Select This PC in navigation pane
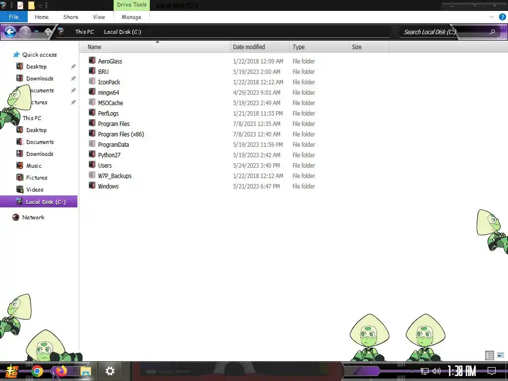Screen dimensions: 508x381 pyautogui.click(x=32, y=118)
